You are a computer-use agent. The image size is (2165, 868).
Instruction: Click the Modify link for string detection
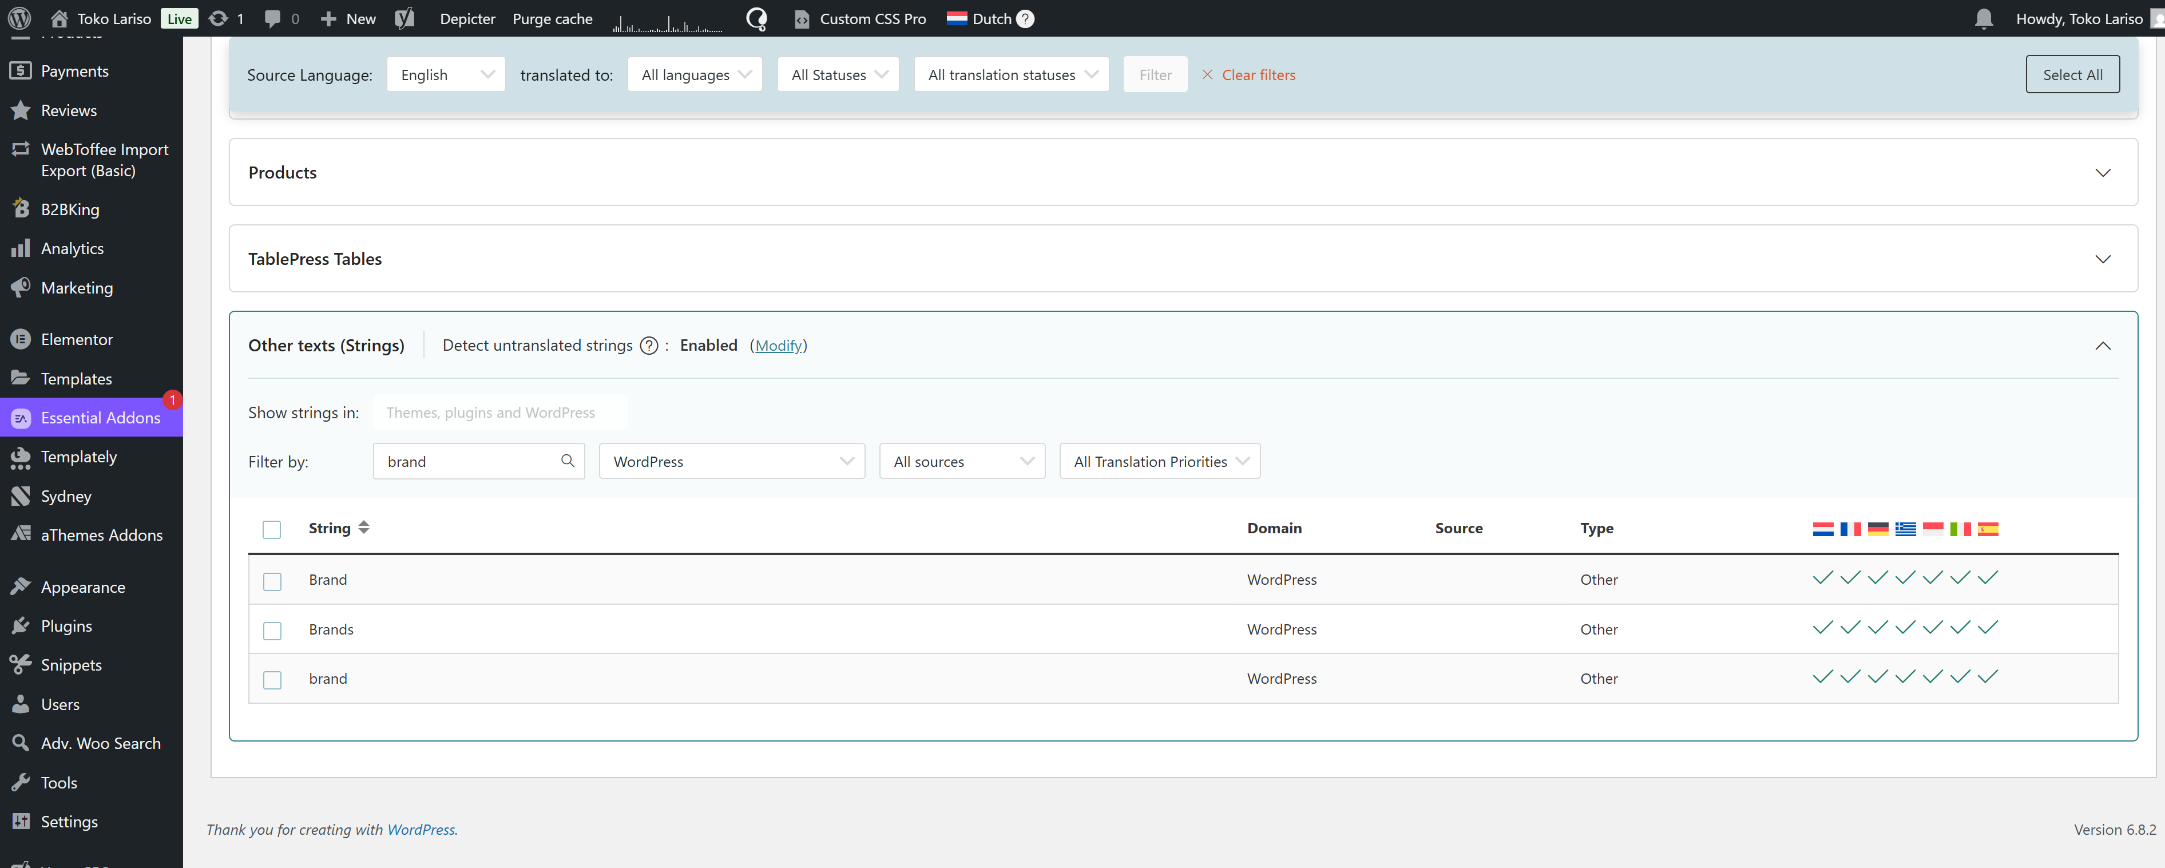(778, 346)
